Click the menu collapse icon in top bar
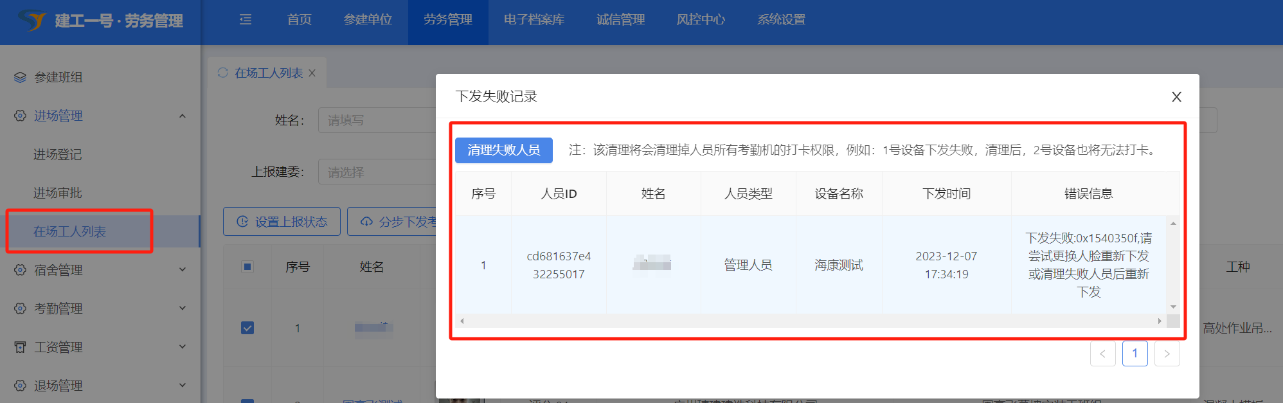Image resolution: width=1283 pixels, height=403 pixels. point(246,19)
